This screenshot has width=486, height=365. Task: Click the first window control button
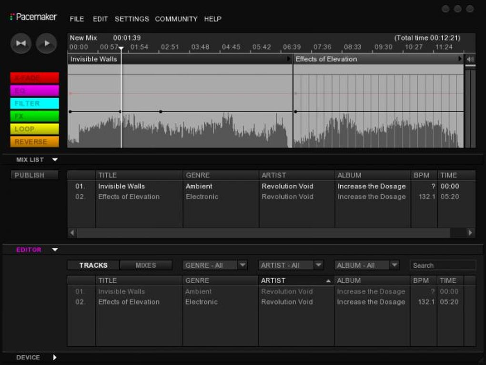click(x=445, y=9)
